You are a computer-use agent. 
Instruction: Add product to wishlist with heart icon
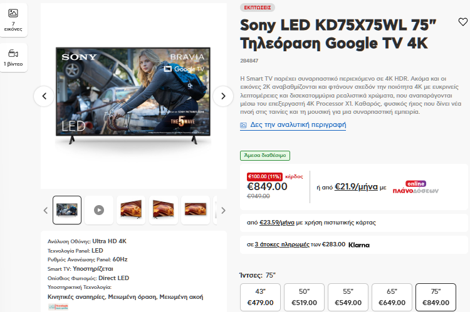[463, 22]
